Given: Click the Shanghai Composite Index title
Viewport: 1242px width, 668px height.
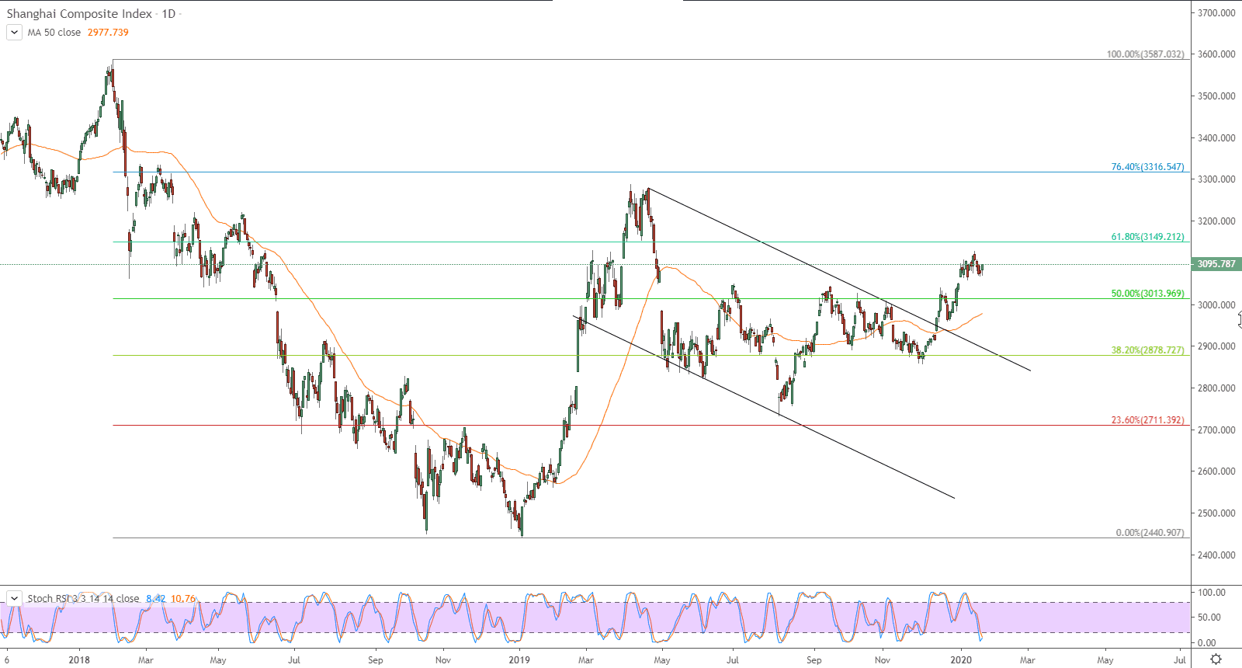Looking at the screenshot, I should pos(79,14).
